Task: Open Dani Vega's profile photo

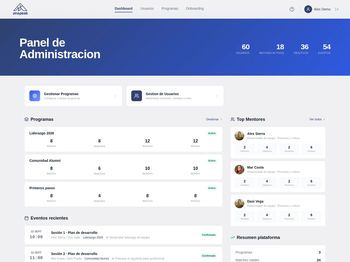Action: coord(239,203)
